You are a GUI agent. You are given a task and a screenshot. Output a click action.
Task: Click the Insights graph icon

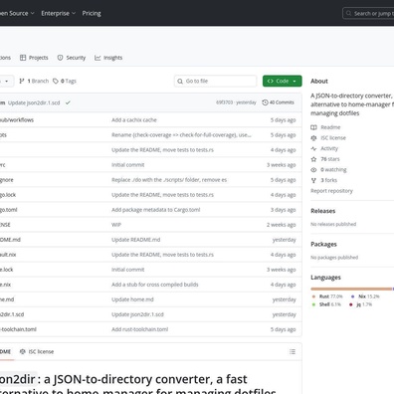(x=98, y=58)
